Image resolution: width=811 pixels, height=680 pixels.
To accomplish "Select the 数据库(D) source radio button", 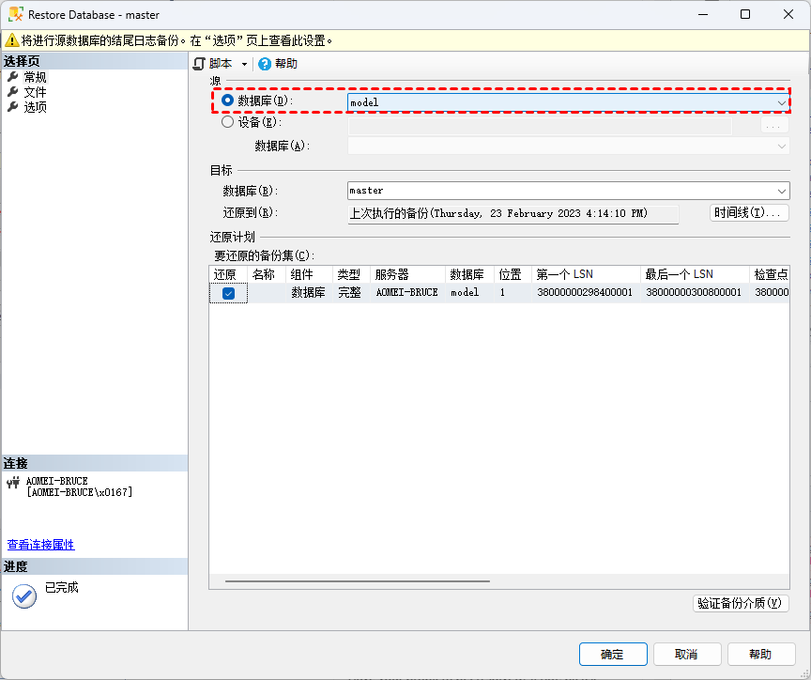I will click(228, 100).
